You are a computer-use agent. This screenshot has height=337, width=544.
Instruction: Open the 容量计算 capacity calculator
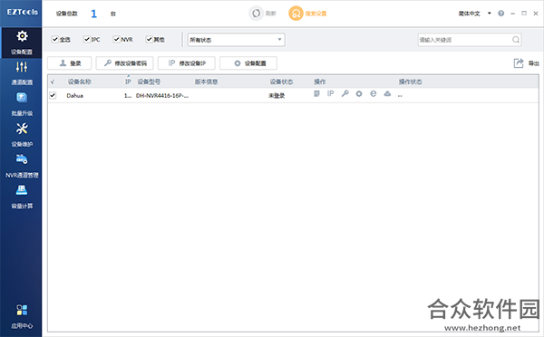22,197
